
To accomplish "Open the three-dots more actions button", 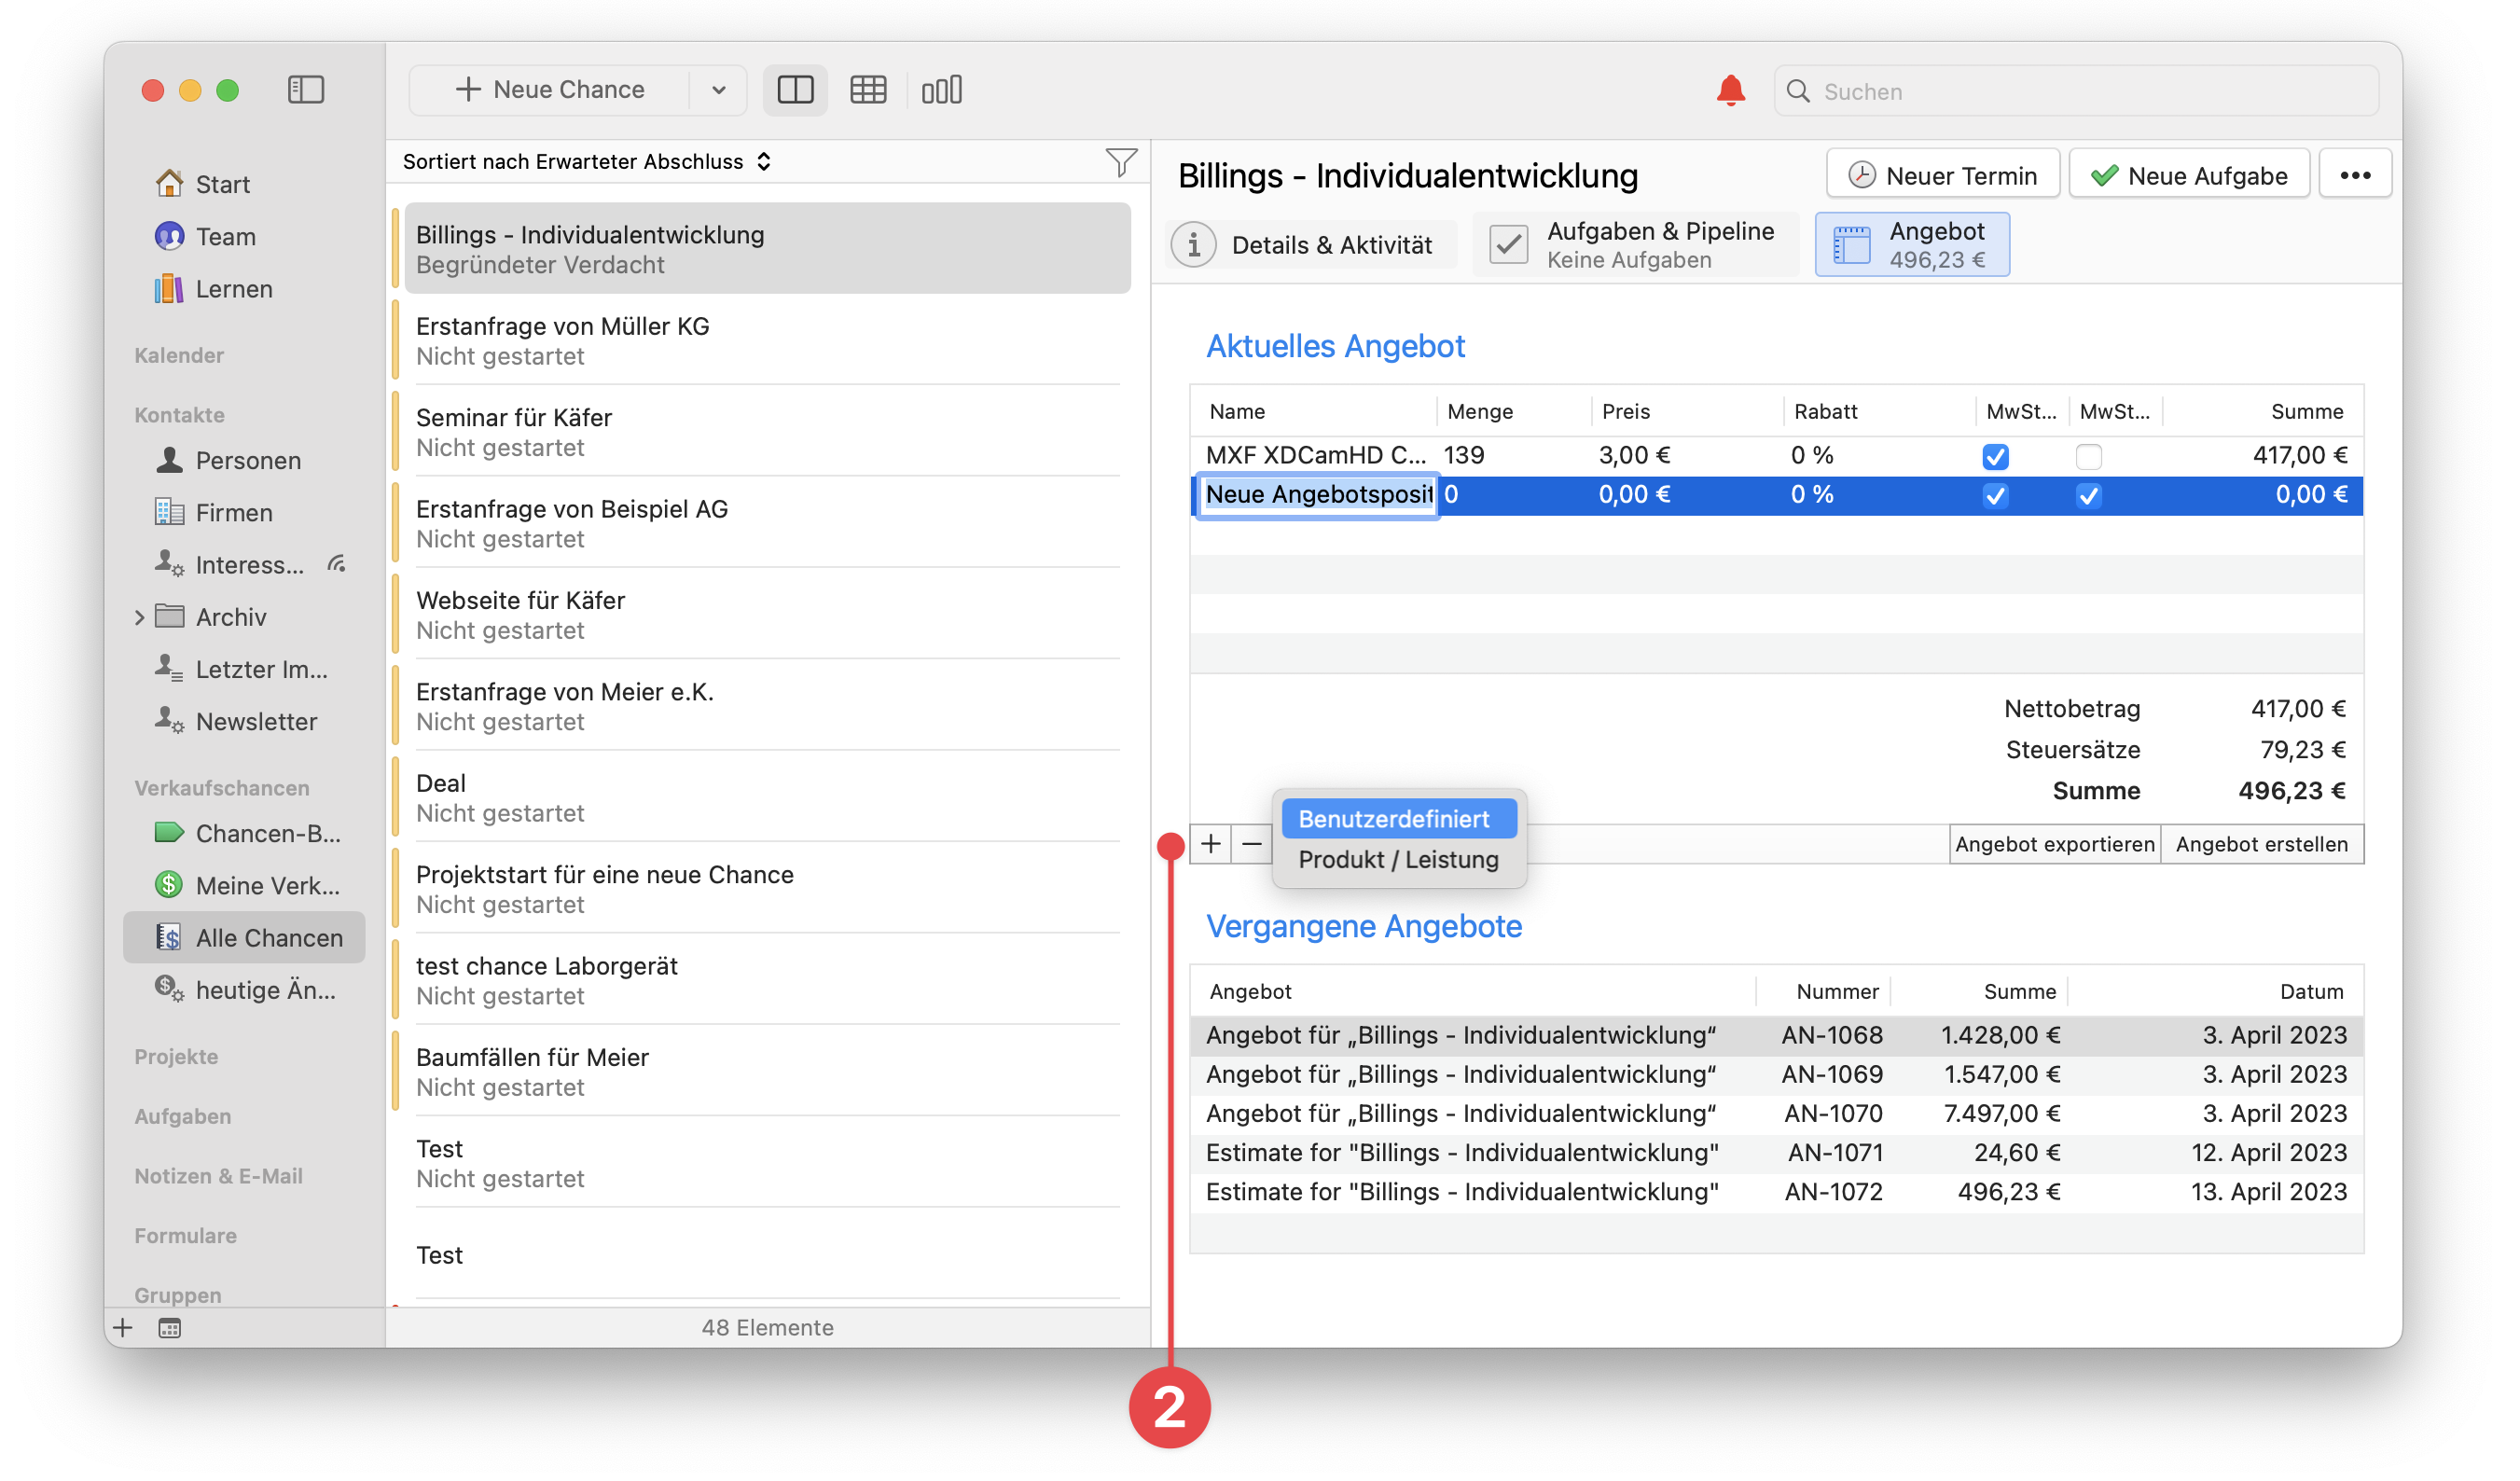I will click(2354, 175).
